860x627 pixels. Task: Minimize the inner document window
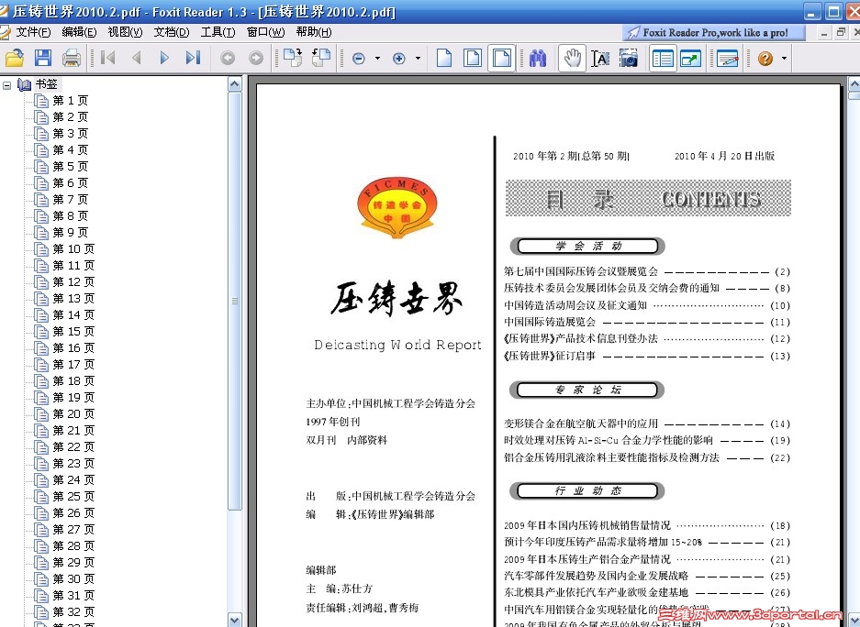(824, 33)
